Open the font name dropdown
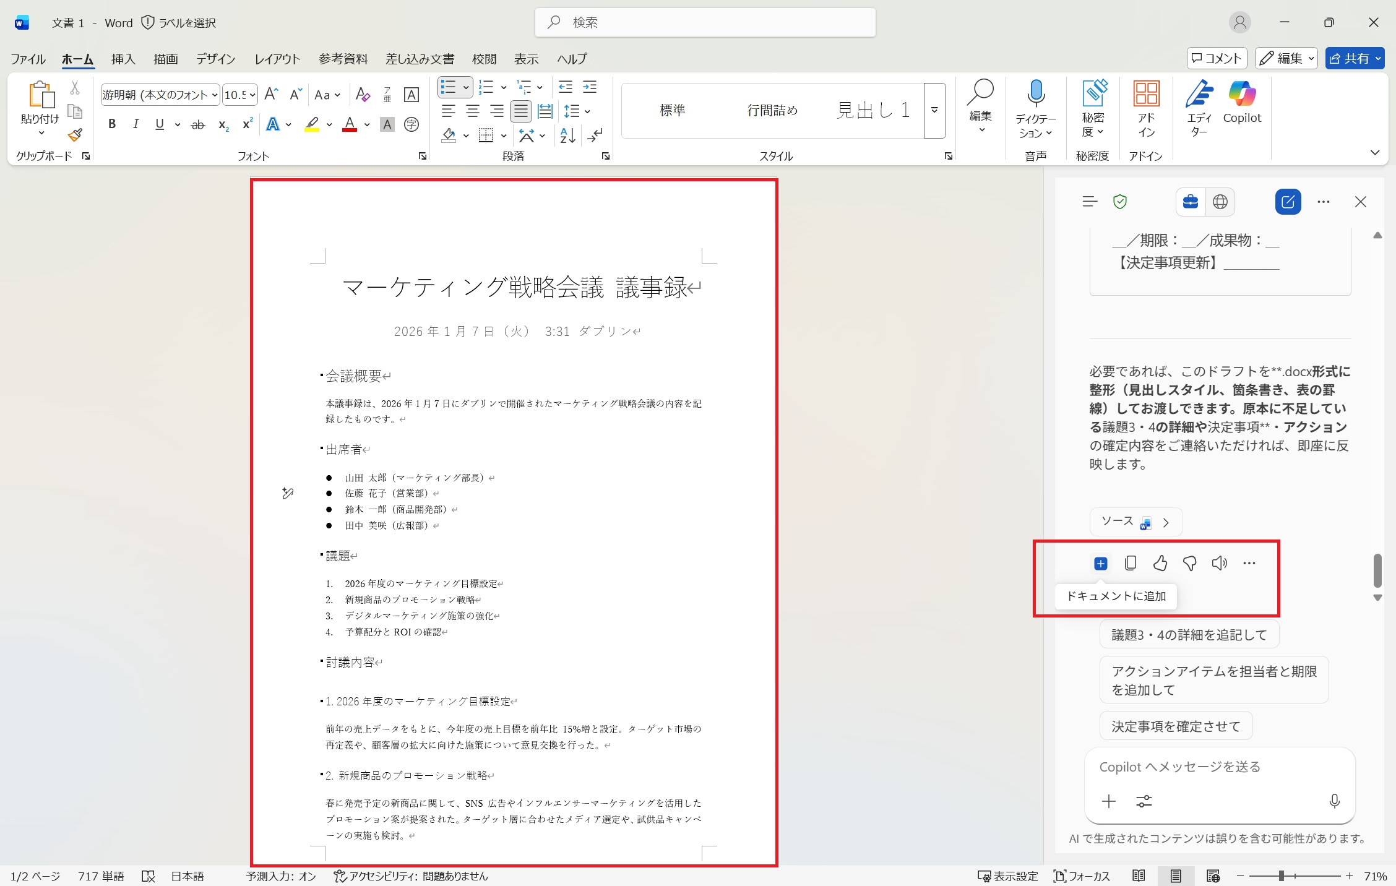Screen dimensions: 1396x886 pyautogui.click(x=215, y=95)
